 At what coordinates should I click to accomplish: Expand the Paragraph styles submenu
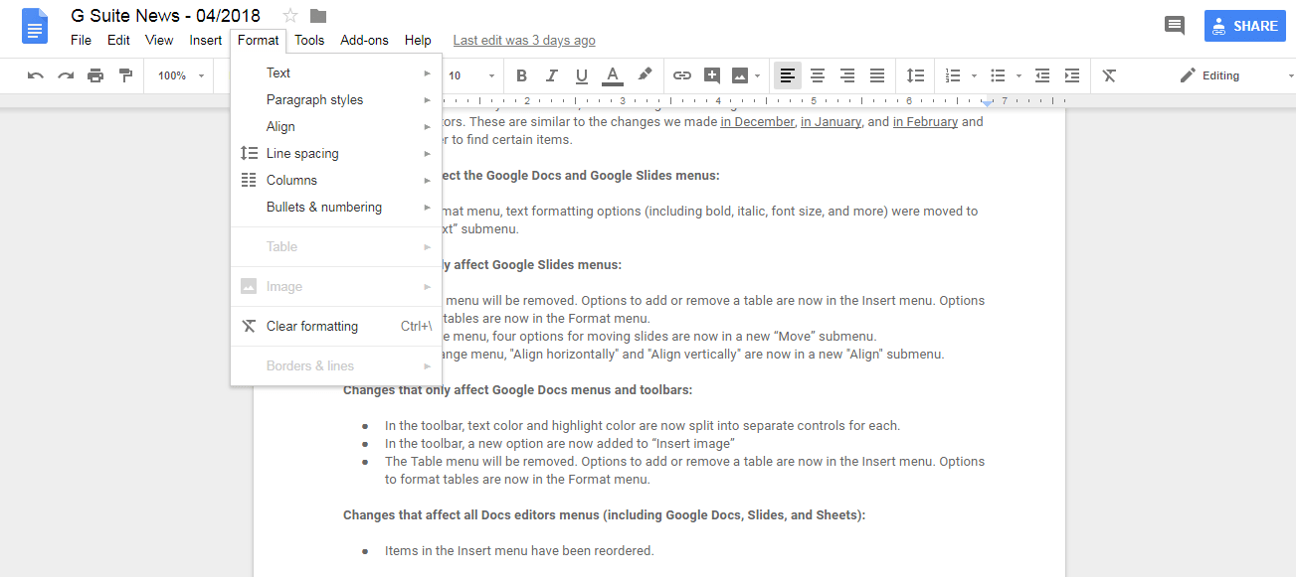pos(314,99)
